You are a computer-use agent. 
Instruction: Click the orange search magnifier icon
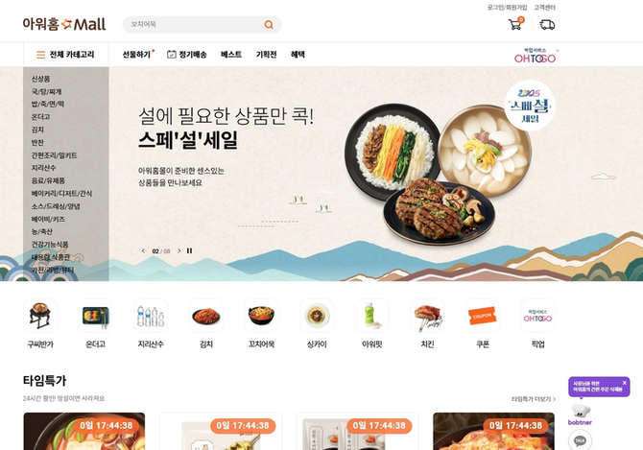(269, 25)
